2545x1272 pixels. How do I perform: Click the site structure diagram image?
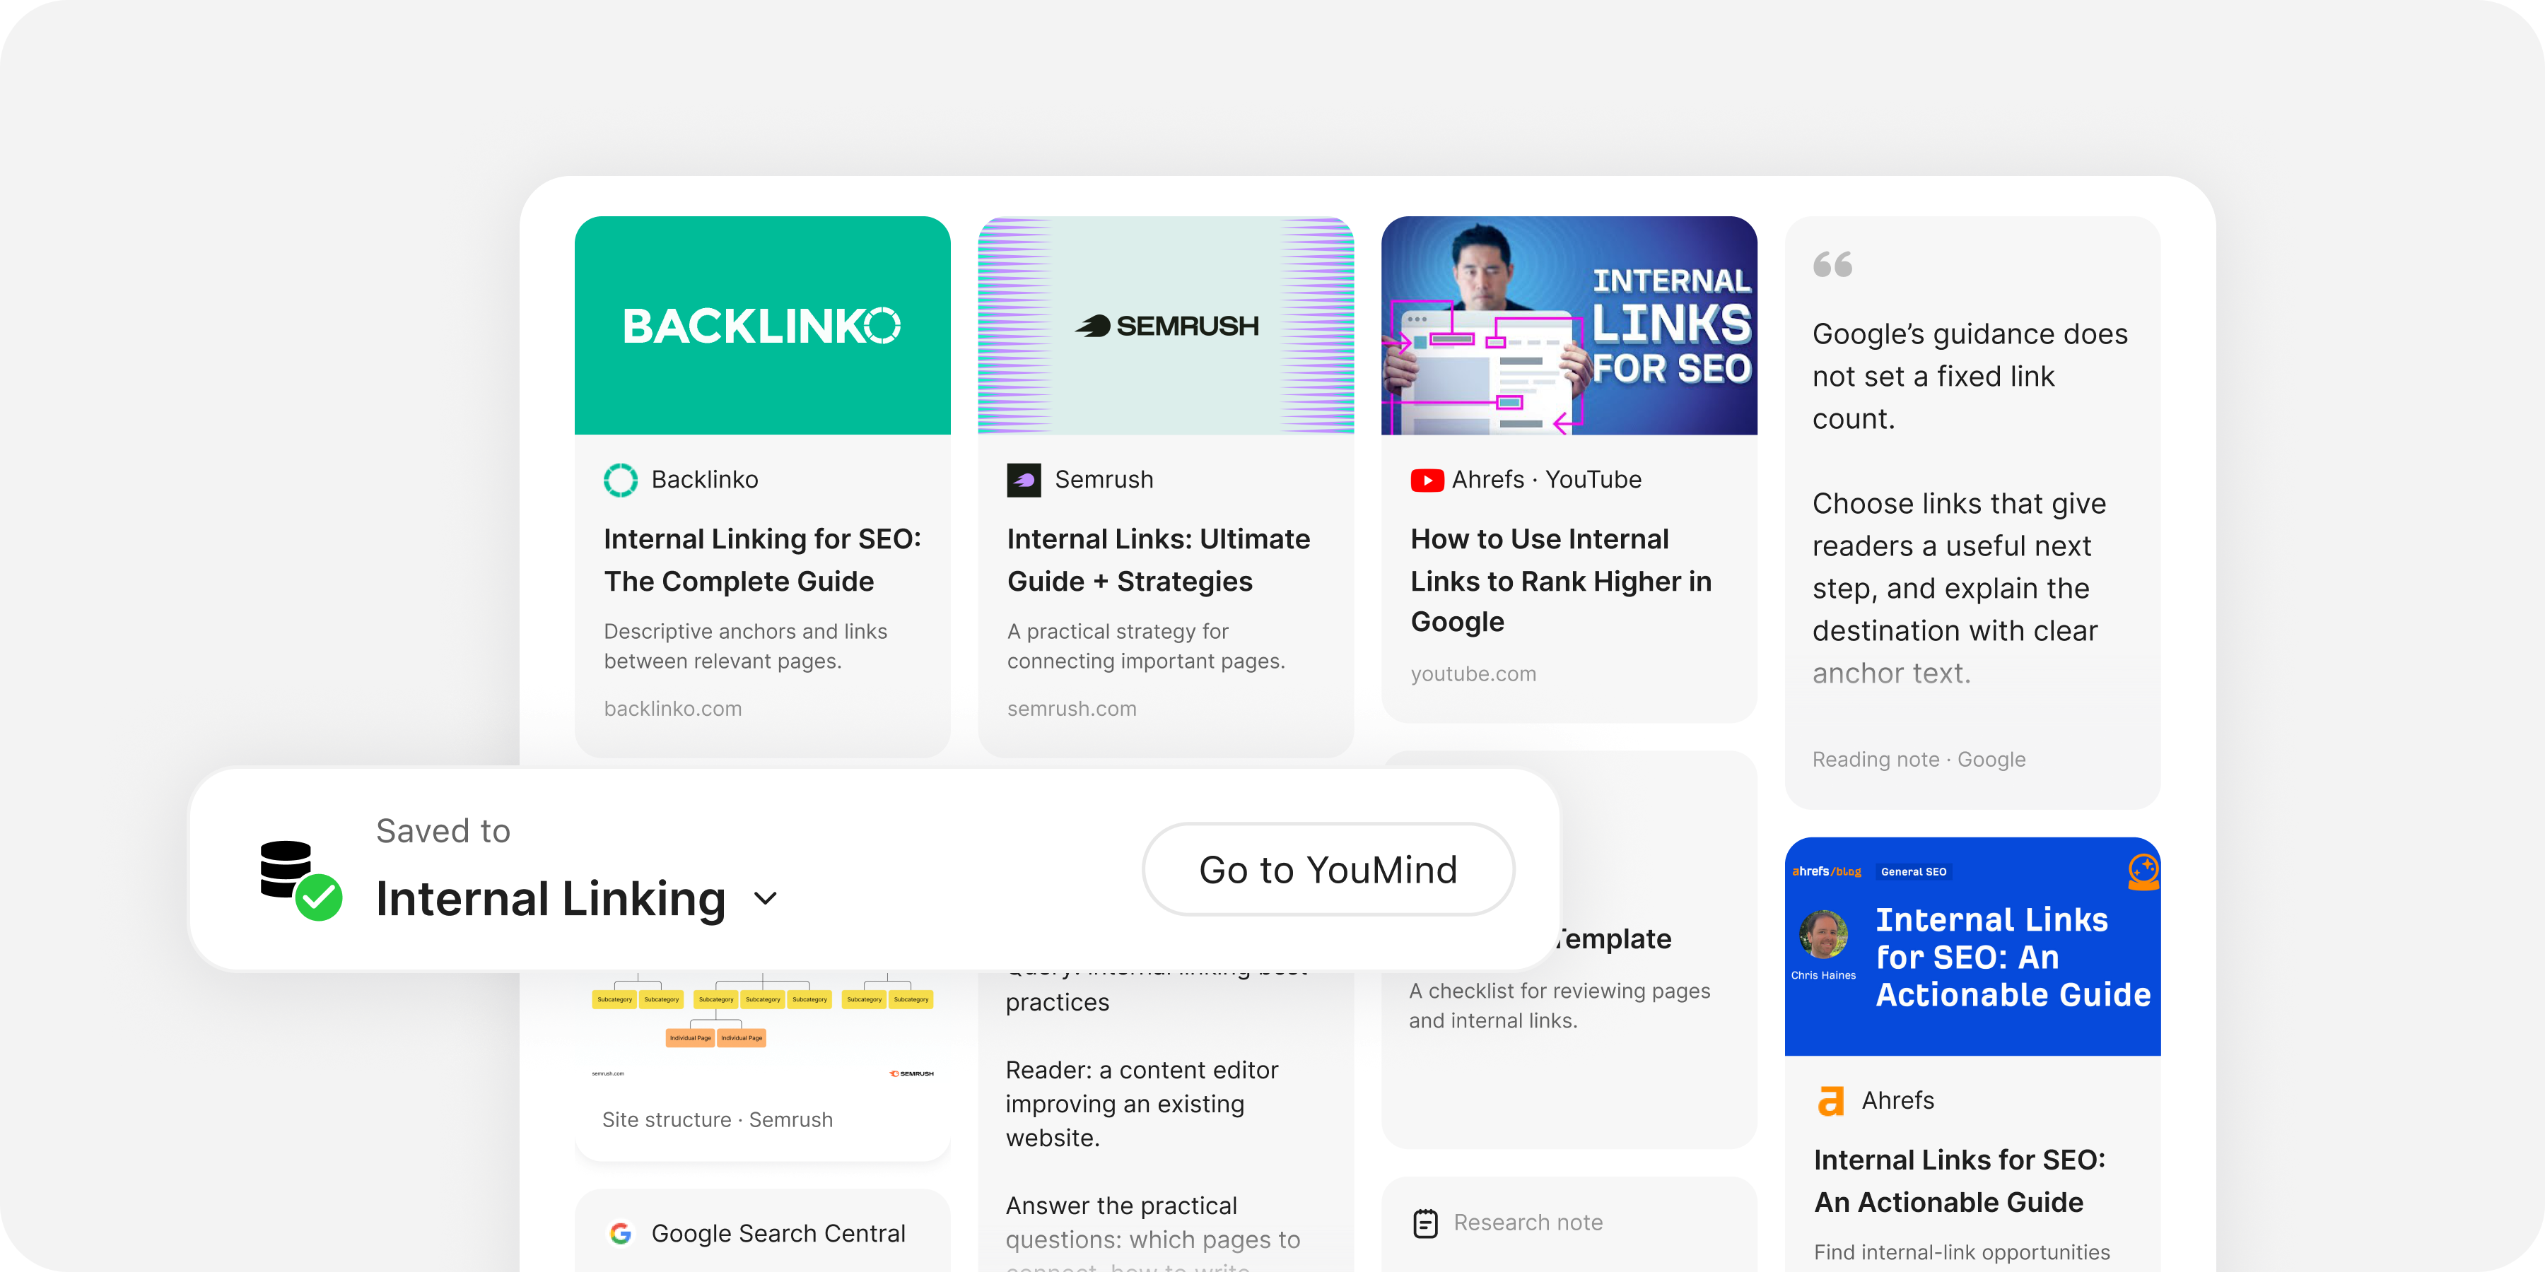point(763,1027)
